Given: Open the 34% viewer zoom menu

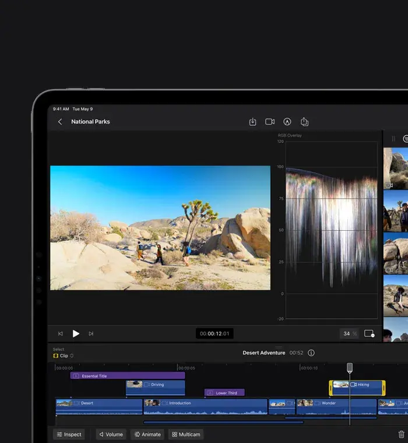Looking at the screenshot, I should pos(349,333).
